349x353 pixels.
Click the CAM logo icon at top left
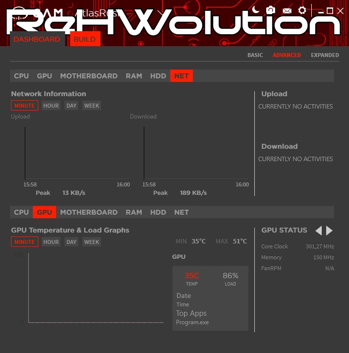click(18, 12)
